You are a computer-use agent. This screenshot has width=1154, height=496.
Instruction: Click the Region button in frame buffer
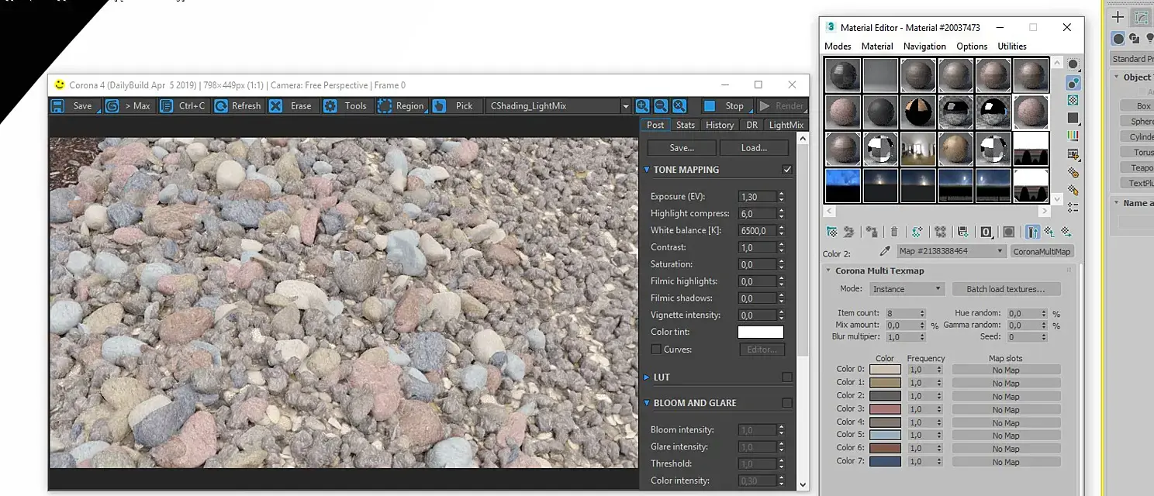402,106
